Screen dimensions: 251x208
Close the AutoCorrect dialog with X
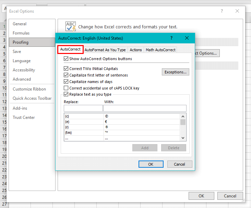[187, 38]
